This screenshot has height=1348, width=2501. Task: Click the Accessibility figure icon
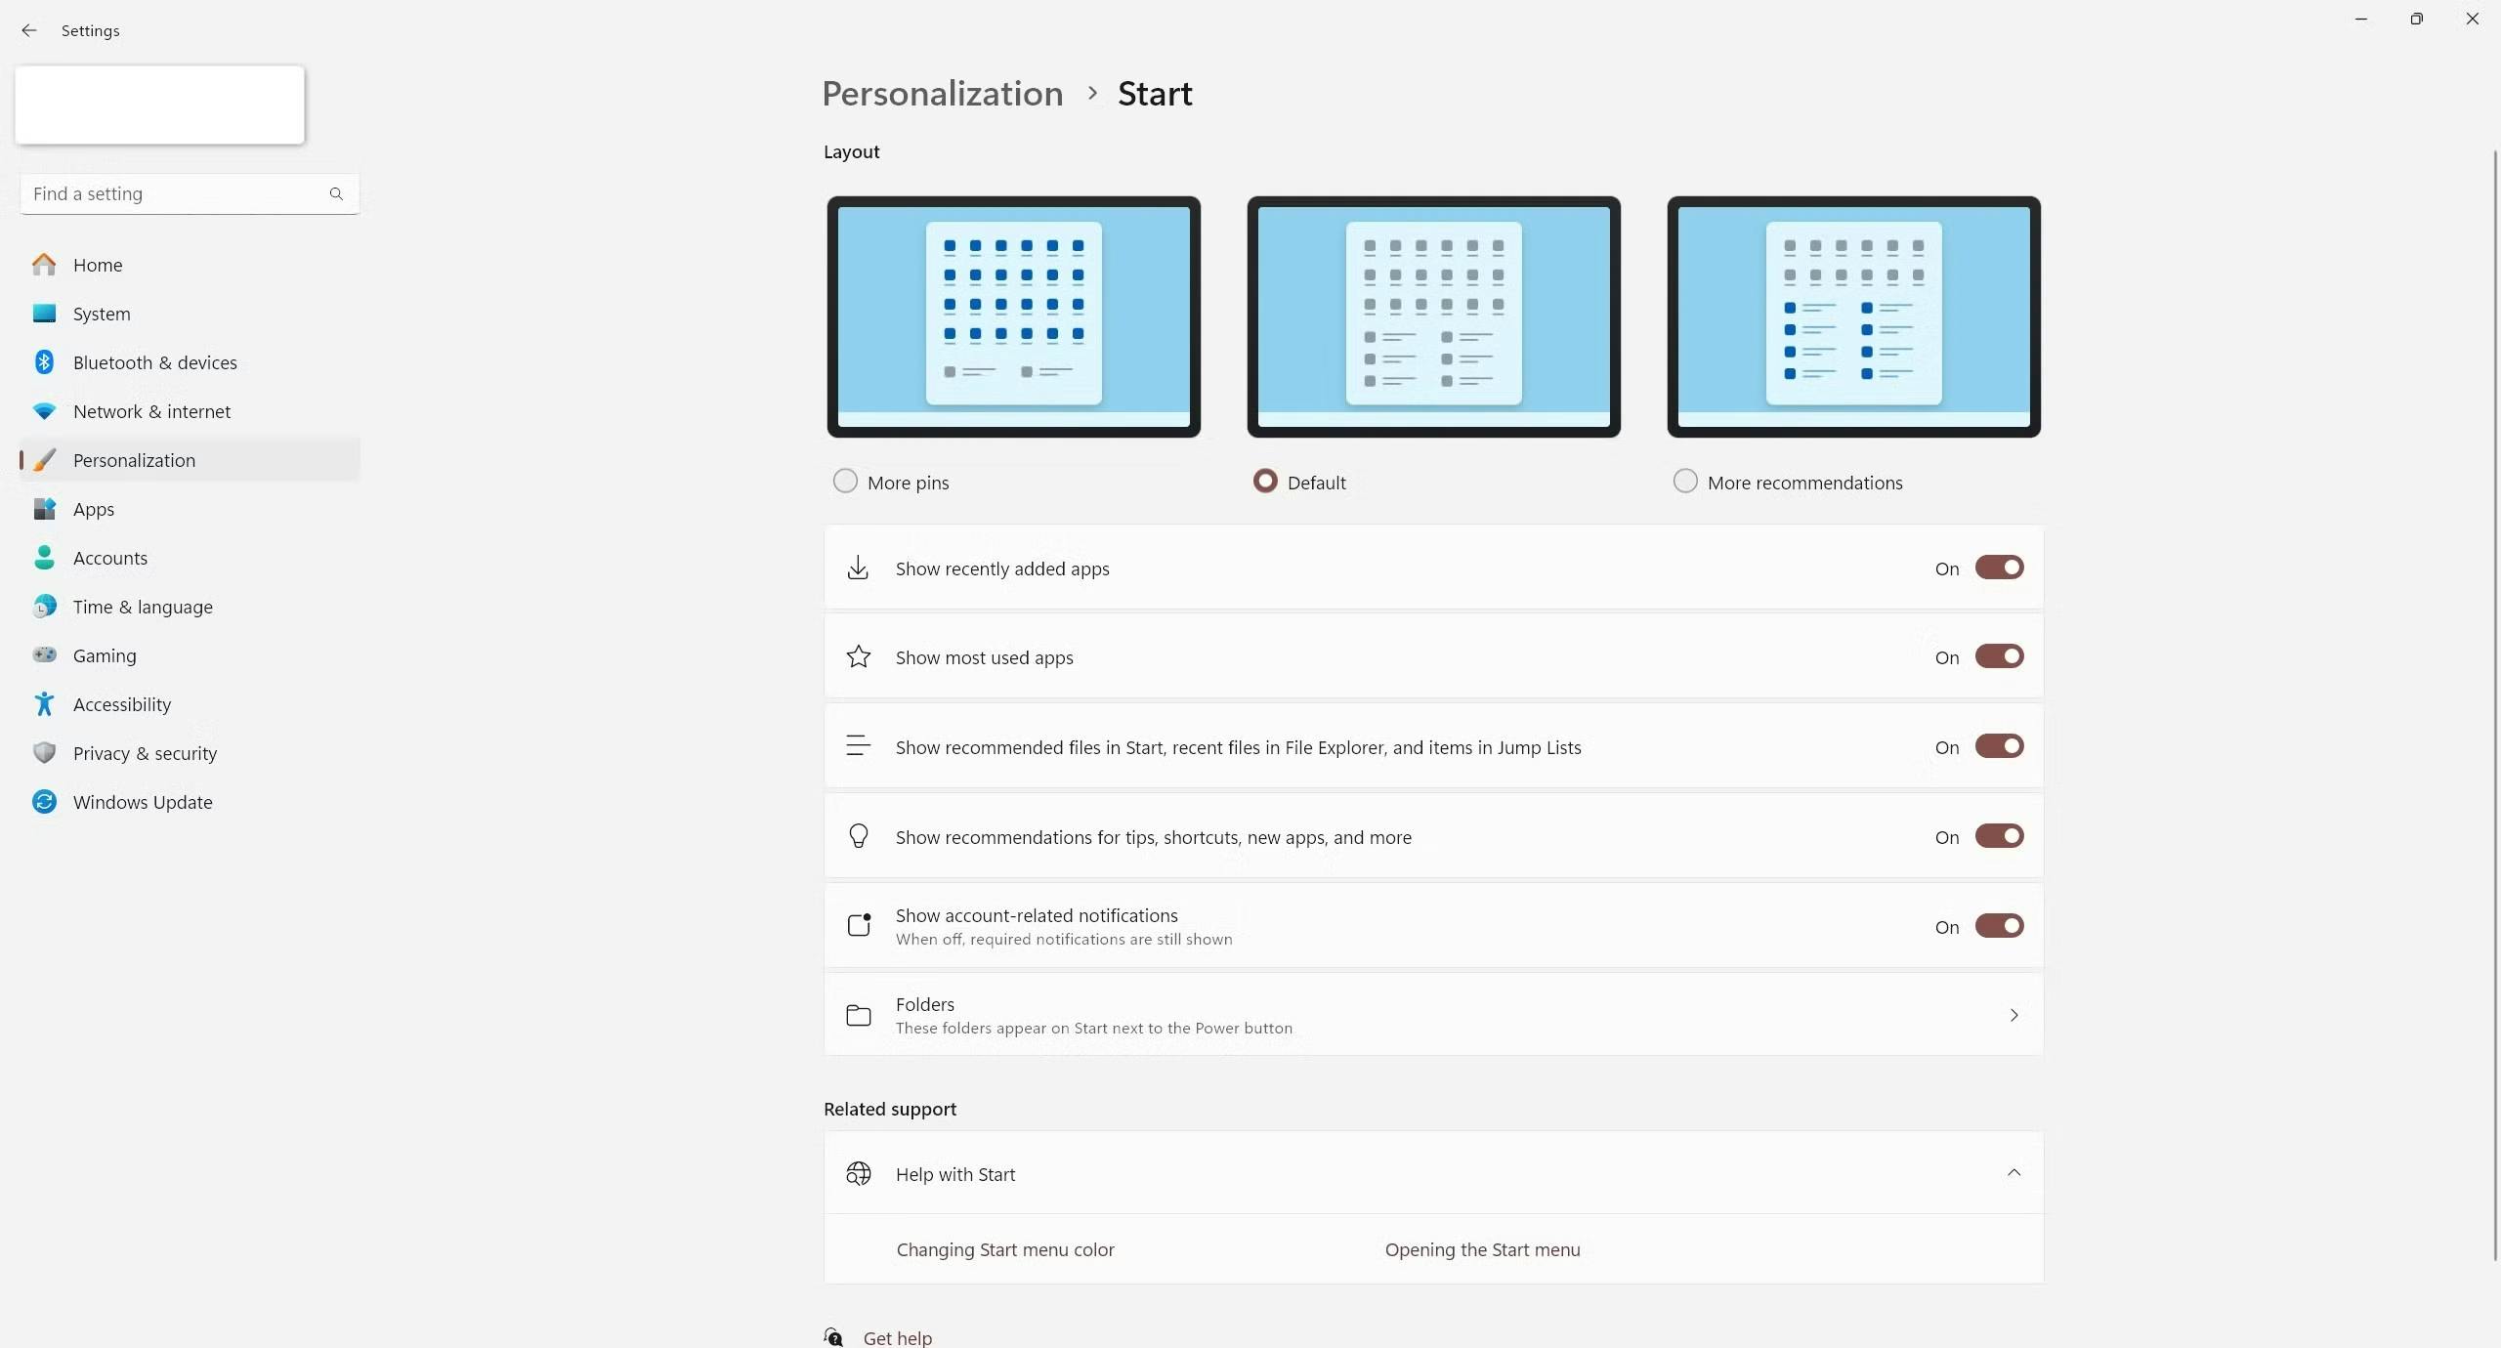click(x=44, y=704)
